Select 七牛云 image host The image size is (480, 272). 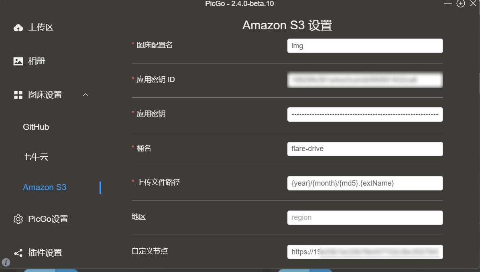36,157
